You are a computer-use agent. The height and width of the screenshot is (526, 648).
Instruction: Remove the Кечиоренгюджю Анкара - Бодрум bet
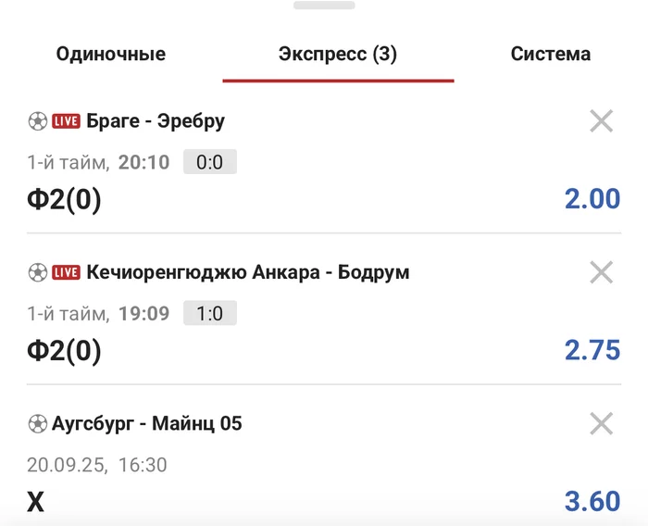(602, 272)
